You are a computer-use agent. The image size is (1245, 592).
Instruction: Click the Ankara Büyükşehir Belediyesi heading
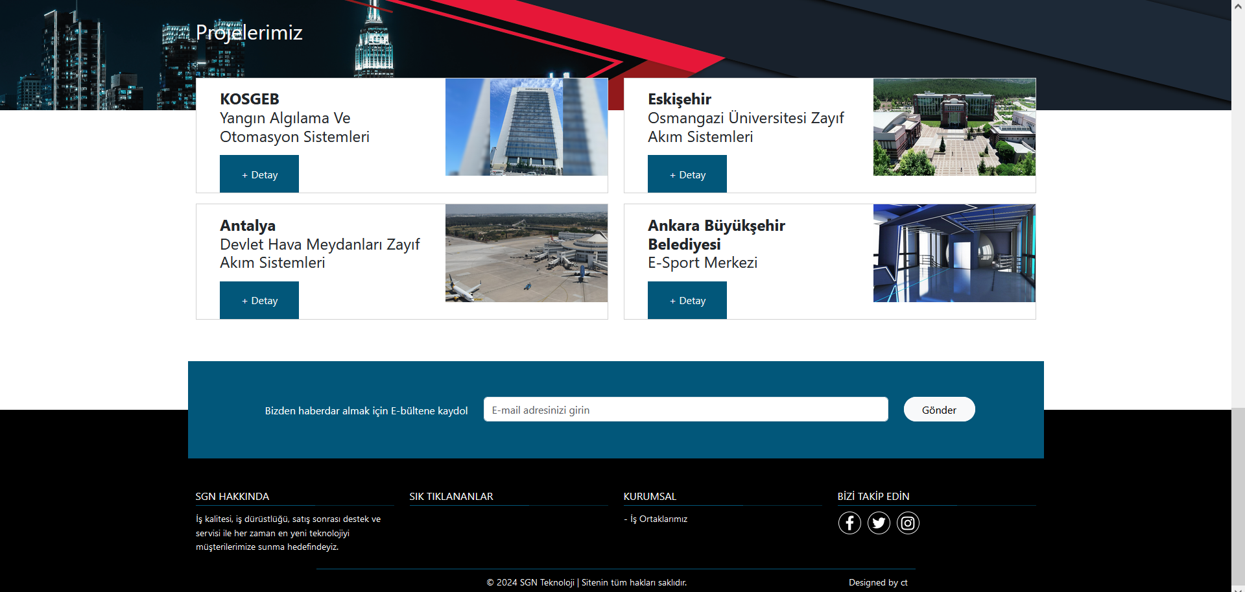point(716,235)
